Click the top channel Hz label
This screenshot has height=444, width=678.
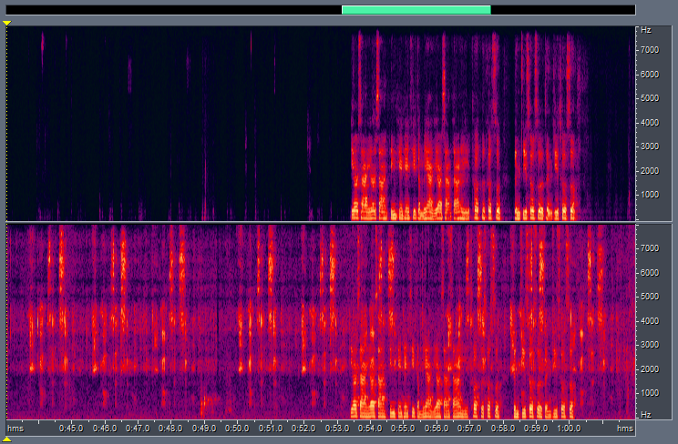pyautogui.click(x=646, y=30)
